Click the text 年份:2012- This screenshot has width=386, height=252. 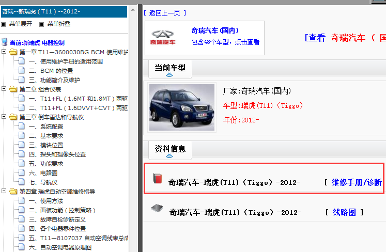tap(241, 120)
